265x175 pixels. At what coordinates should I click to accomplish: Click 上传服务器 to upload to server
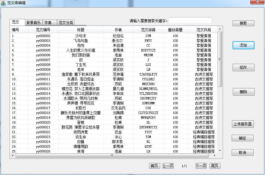(x=243, y=124)
